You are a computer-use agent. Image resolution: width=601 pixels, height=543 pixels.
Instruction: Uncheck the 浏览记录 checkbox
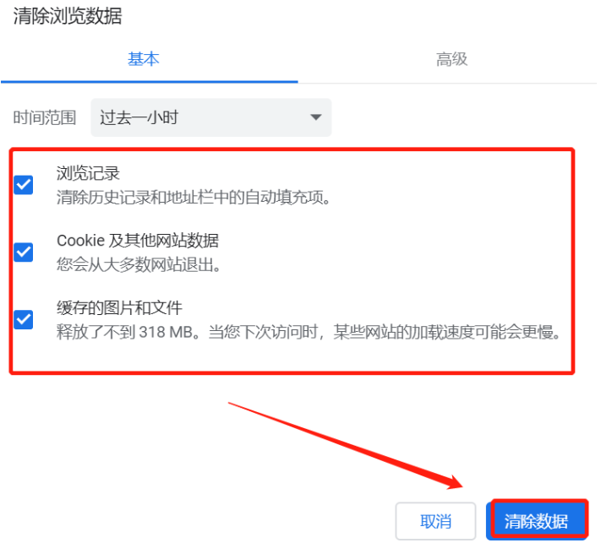pyautogui.click(x=24, y=185)
